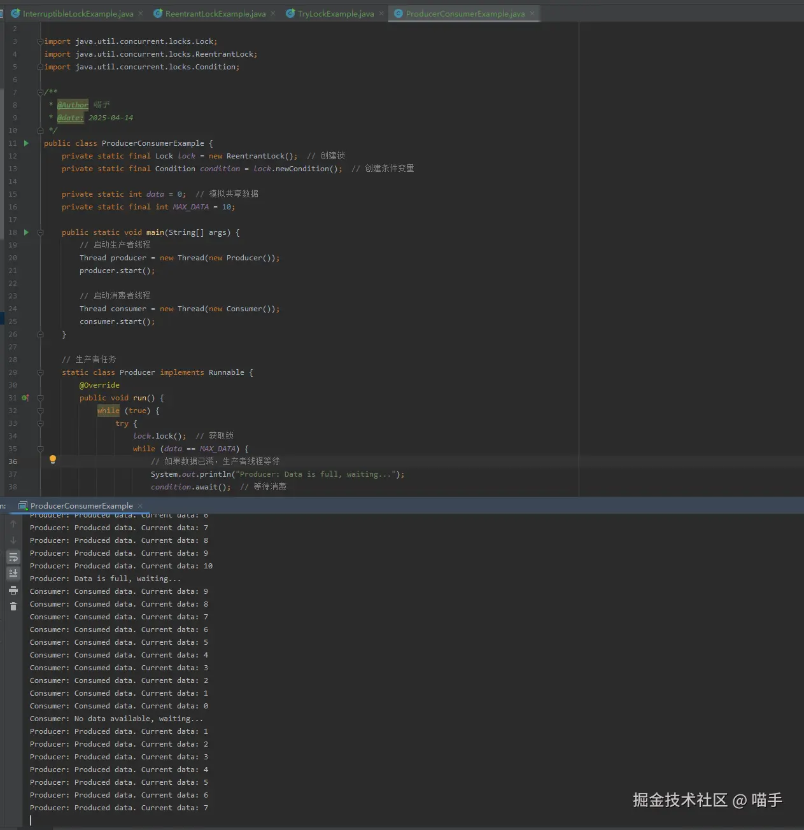Click the 'Producer: Data is full, waiting...' console line
The image size is (804, 830).
(105, 579)
